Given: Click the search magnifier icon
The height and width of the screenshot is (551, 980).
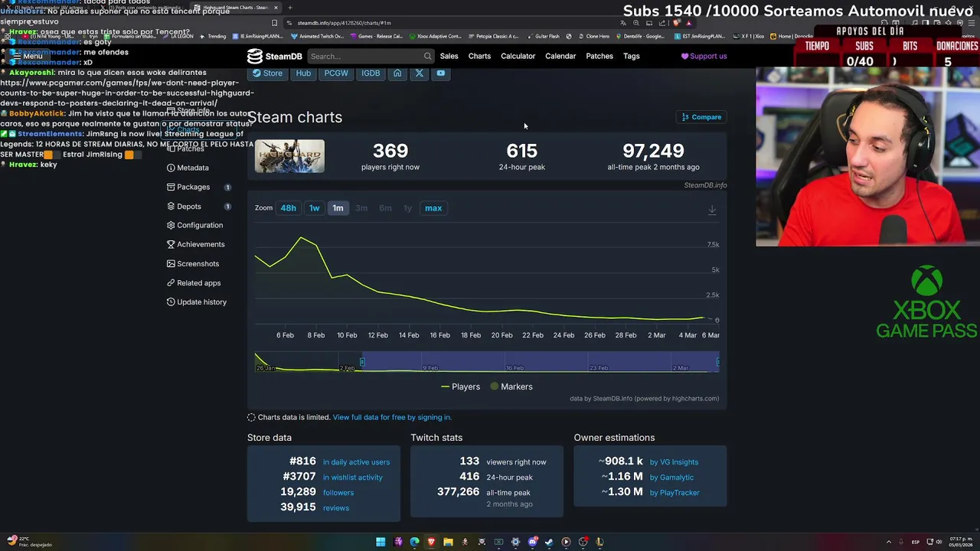Looking at the screenshot, I should 427,56.
